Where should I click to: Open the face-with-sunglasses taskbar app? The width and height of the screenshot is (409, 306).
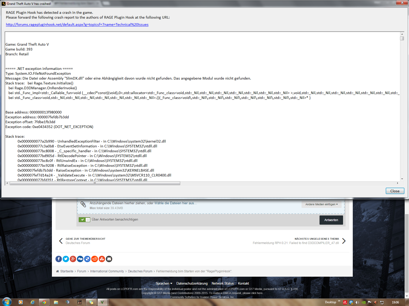tap(79, 302)
